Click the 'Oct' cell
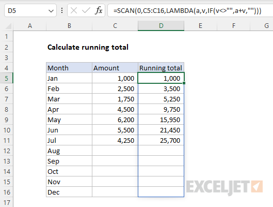This screenshot has height=207, width=273. [69, 171]
